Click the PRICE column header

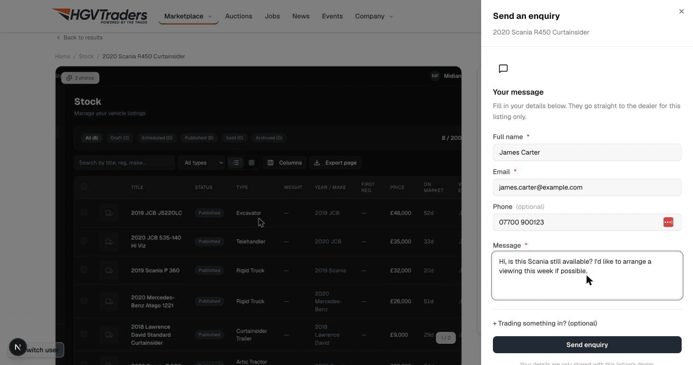(x=397, y=187)
